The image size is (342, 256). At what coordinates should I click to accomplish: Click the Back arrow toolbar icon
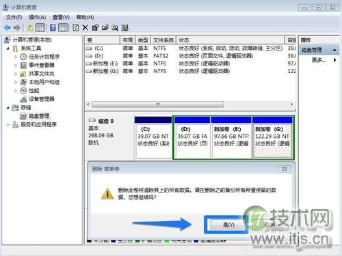coord(8,28)
